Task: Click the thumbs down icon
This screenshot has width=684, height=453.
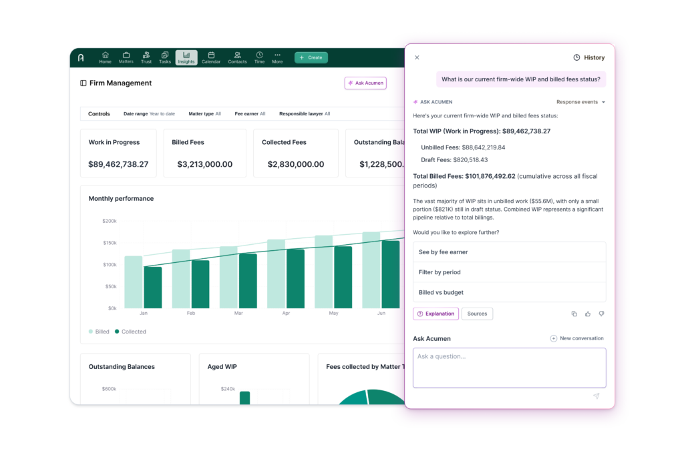Action: [x=602, y=314]
